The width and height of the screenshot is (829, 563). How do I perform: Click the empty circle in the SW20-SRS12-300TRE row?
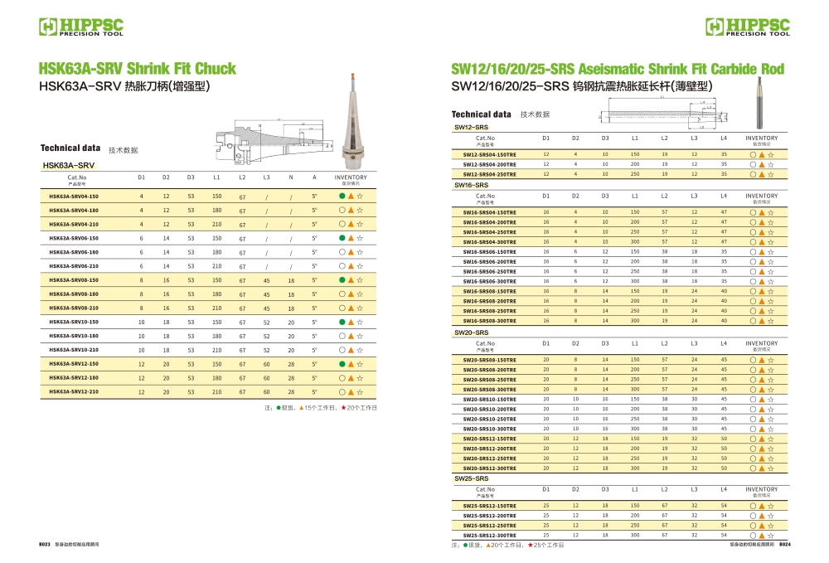(753, 468)
